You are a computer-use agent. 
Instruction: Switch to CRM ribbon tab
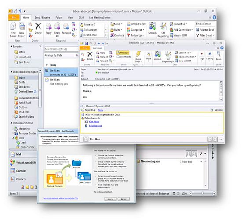81,18
